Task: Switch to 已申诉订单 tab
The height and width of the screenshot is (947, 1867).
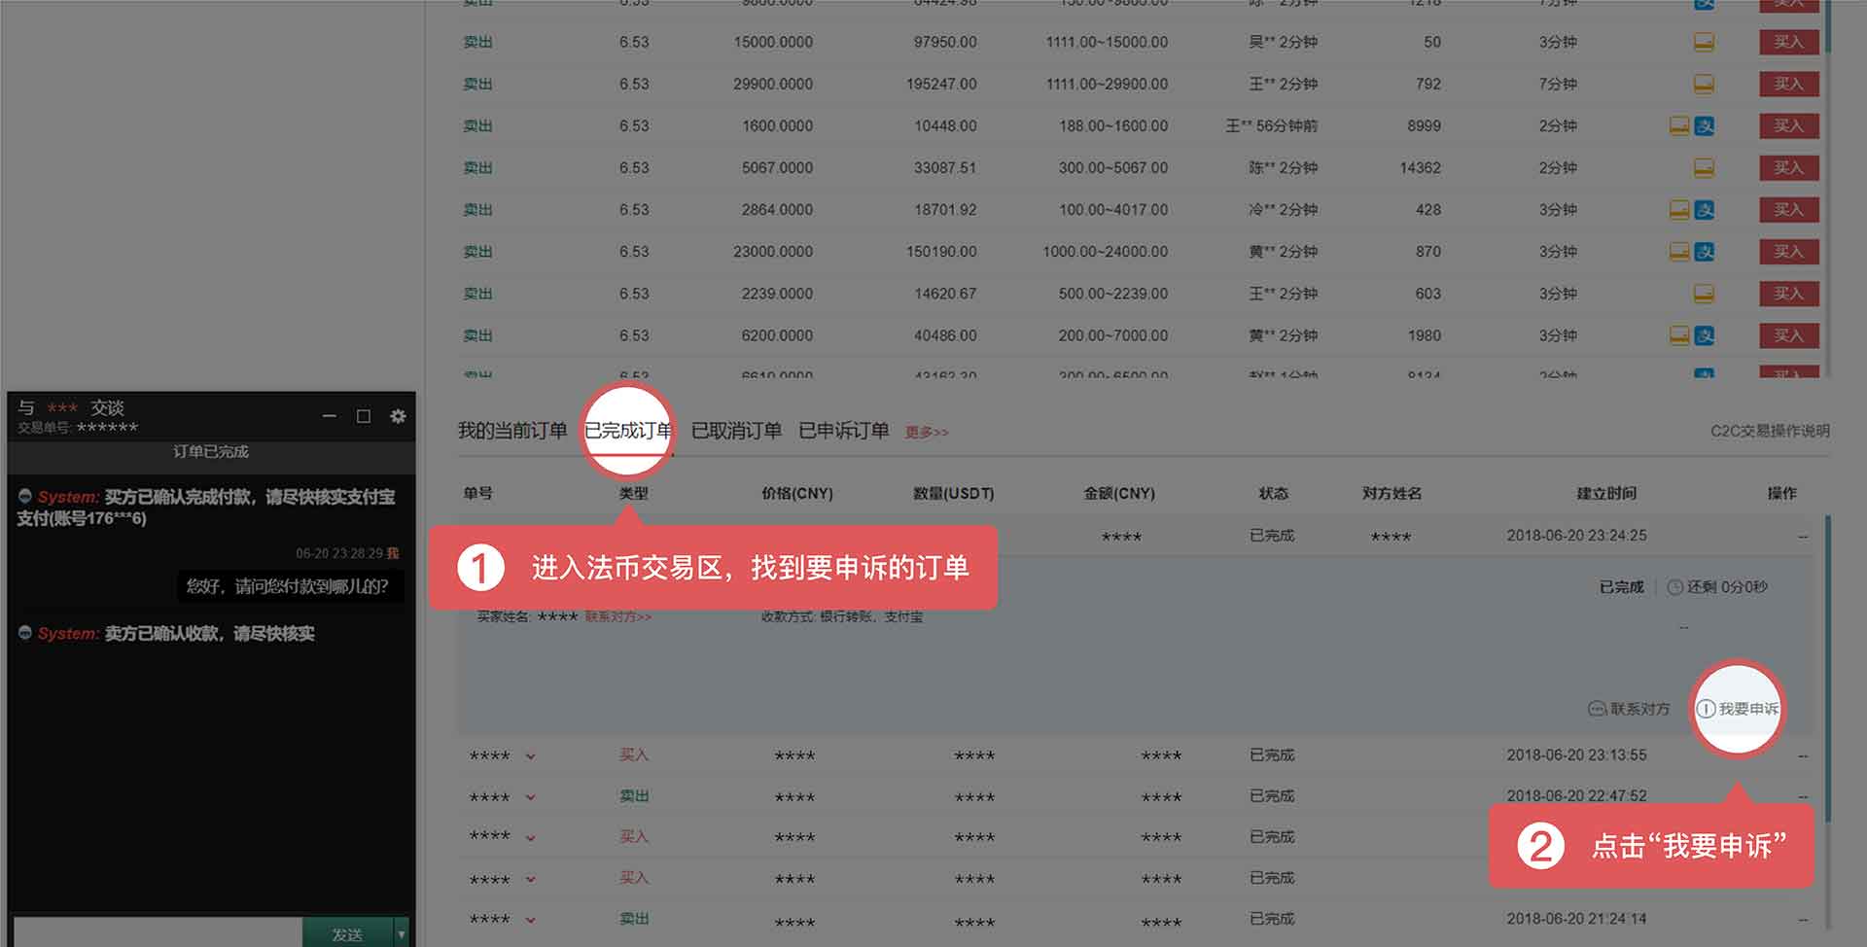Action: 843,431
